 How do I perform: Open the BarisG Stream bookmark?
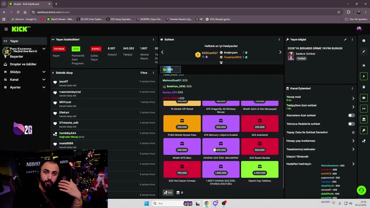pos(60,19)
